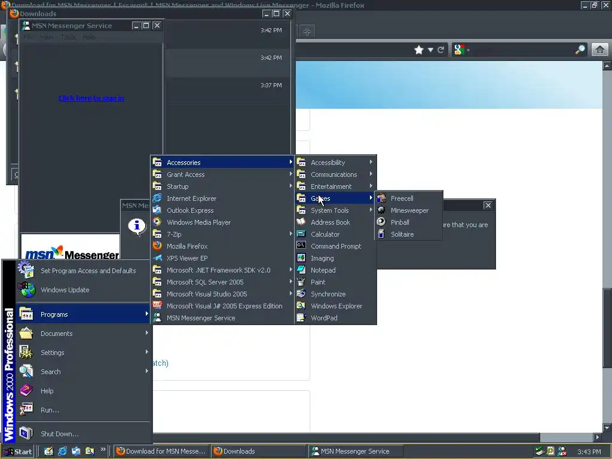Image resolution: width=612 pixels, height=459 pixels.
Task: Click the Help book icon in Start menu
Action: 26,390
